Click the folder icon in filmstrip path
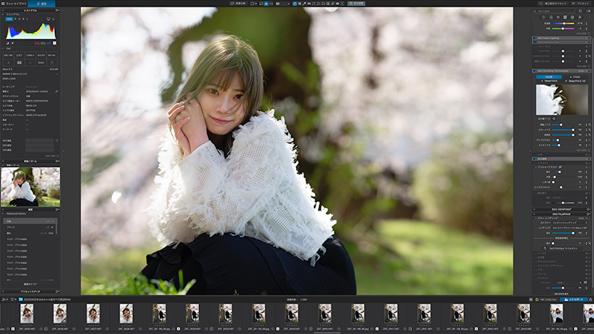Screen dimensions: 594x334 point(21,299)
